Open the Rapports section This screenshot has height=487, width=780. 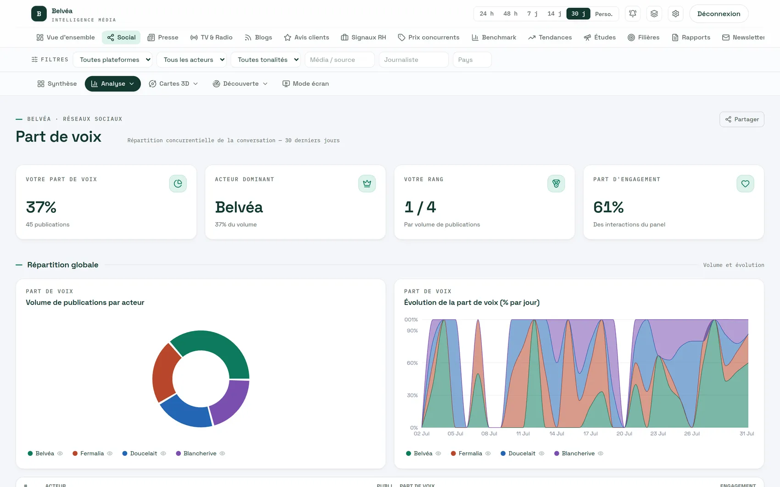coord(691,37)
